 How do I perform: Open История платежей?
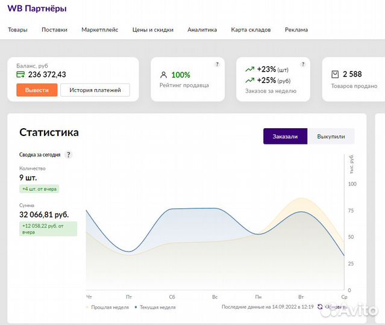click(x=95, y=90)
